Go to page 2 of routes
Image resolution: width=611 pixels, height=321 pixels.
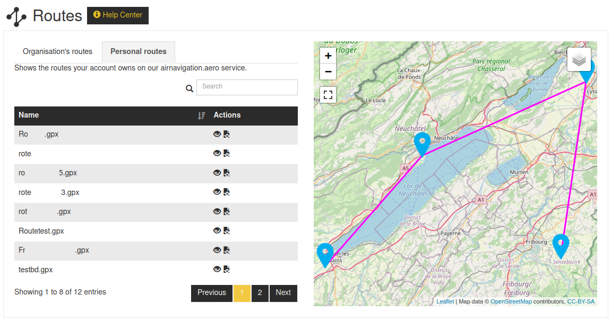point(260,293)
